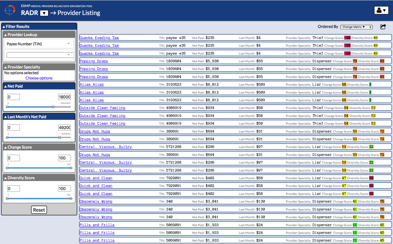Click the Change Score minimum value field

[x=13, y=158]
